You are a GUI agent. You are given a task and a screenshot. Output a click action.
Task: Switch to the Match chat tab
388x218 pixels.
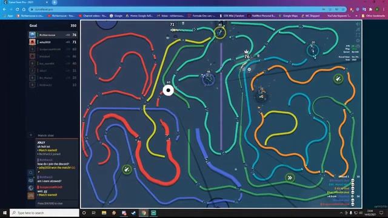pos(46,136)
